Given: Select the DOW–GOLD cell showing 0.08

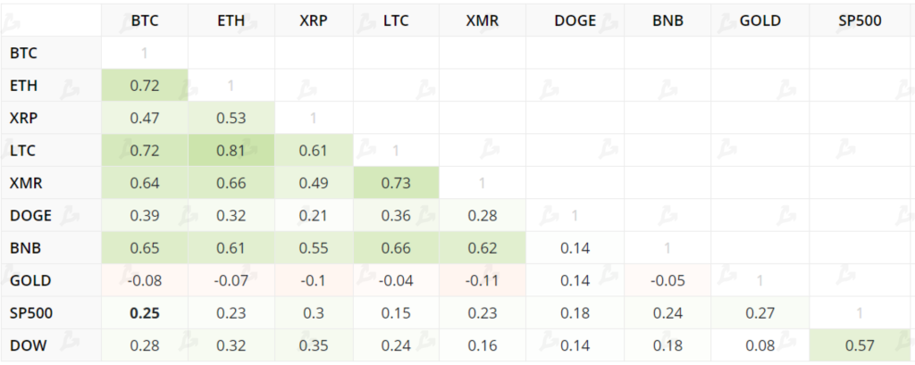Looking at the screenshot, I should coord(760,345).
